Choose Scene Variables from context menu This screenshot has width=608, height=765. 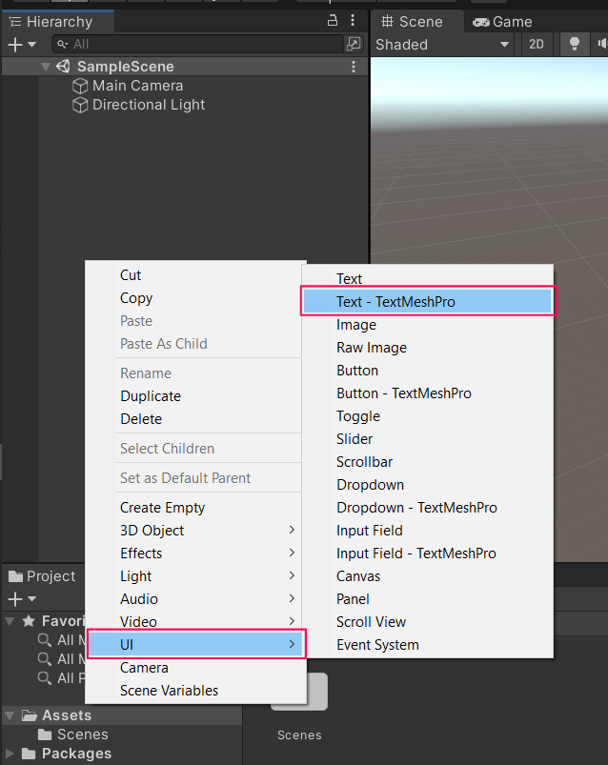[193, 691]
